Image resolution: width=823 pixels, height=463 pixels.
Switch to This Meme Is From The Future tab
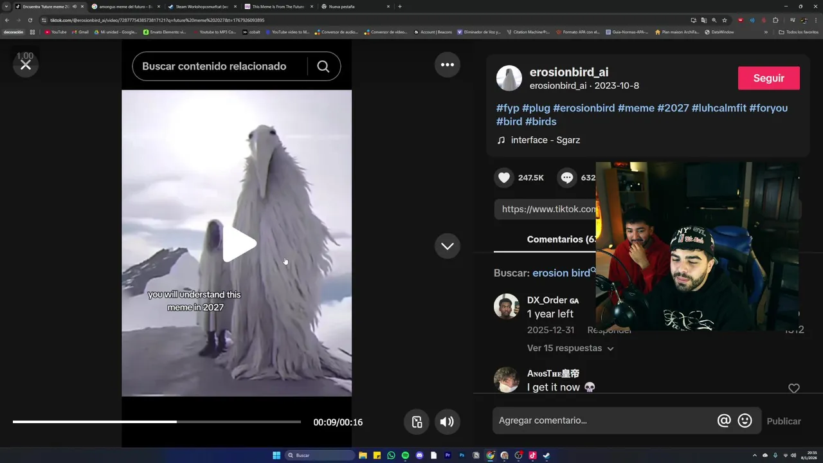[x=278, y=6]
